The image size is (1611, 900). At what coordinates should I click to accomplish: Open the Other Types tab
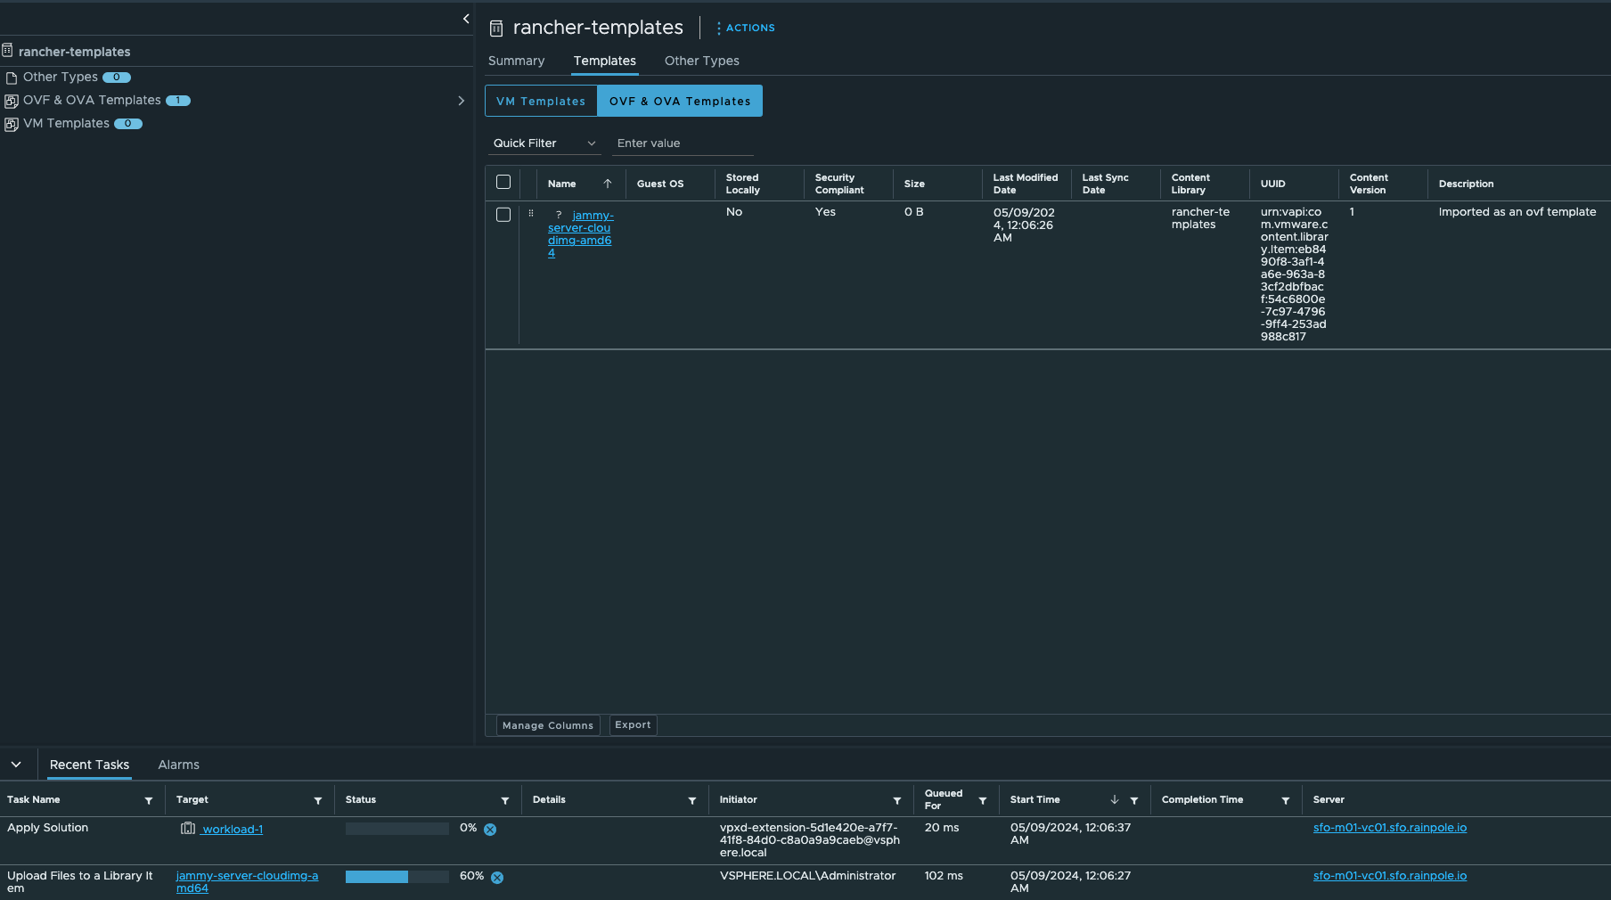pyautogui.click(x=702, y=61)
